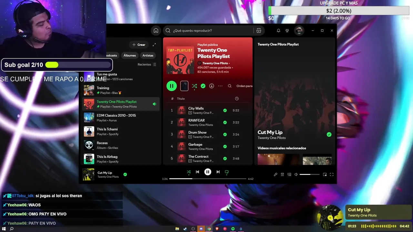The width and height of the screenshot is (413, 232).
Task: Toggle the playlist's saved-to-library checkmark
Action: [203, 86]
